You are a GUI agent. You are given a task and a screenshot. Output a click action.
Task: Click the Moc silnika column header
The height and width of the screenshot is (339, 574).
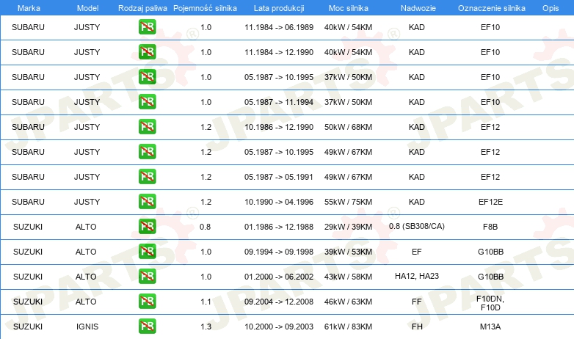click(349, 8)
